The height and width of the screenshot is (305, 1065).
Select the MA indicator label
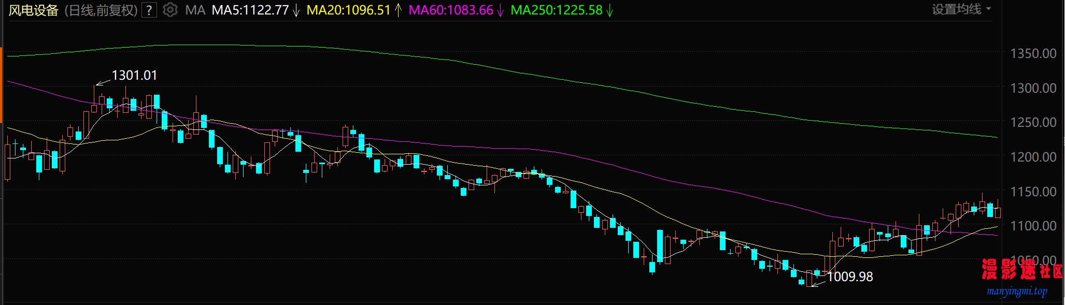click(x=195, y=10)
